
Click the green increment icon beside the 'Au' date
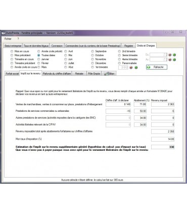[x=174, y=60]
